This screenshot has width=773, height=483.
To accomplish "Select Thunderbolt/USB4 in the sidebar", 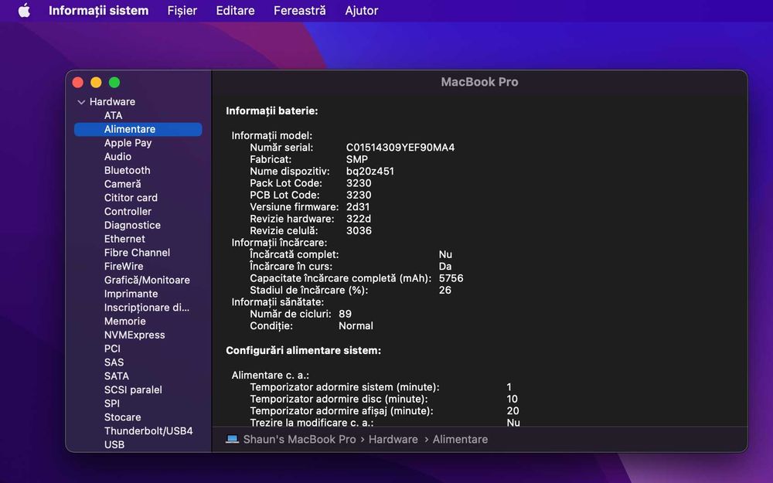I will [x=148, y=430].
